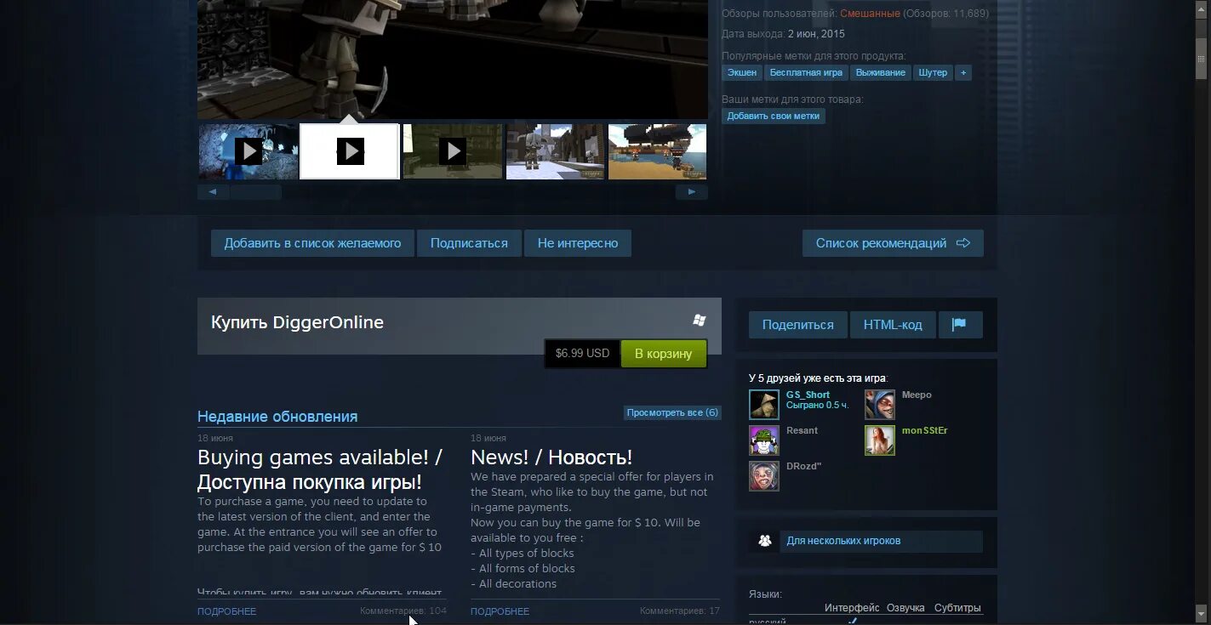Open Meepo friend avatar
Viewport: 1211px width, 625px height.
[880, 405]
